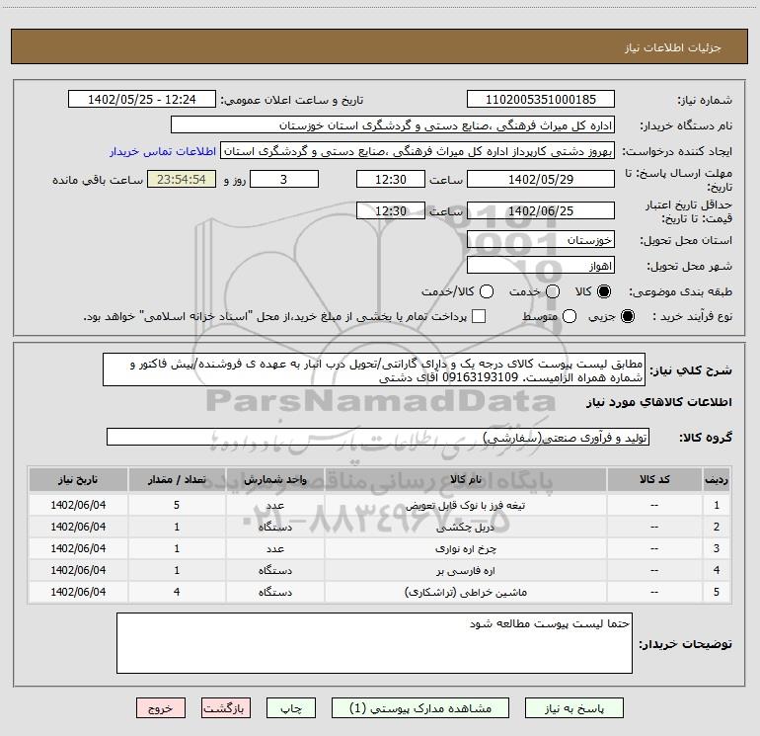Select the جزیی purchase type radio
Image resolution: width=760 pixels, height=736 pixels.
tap(627, 316)
